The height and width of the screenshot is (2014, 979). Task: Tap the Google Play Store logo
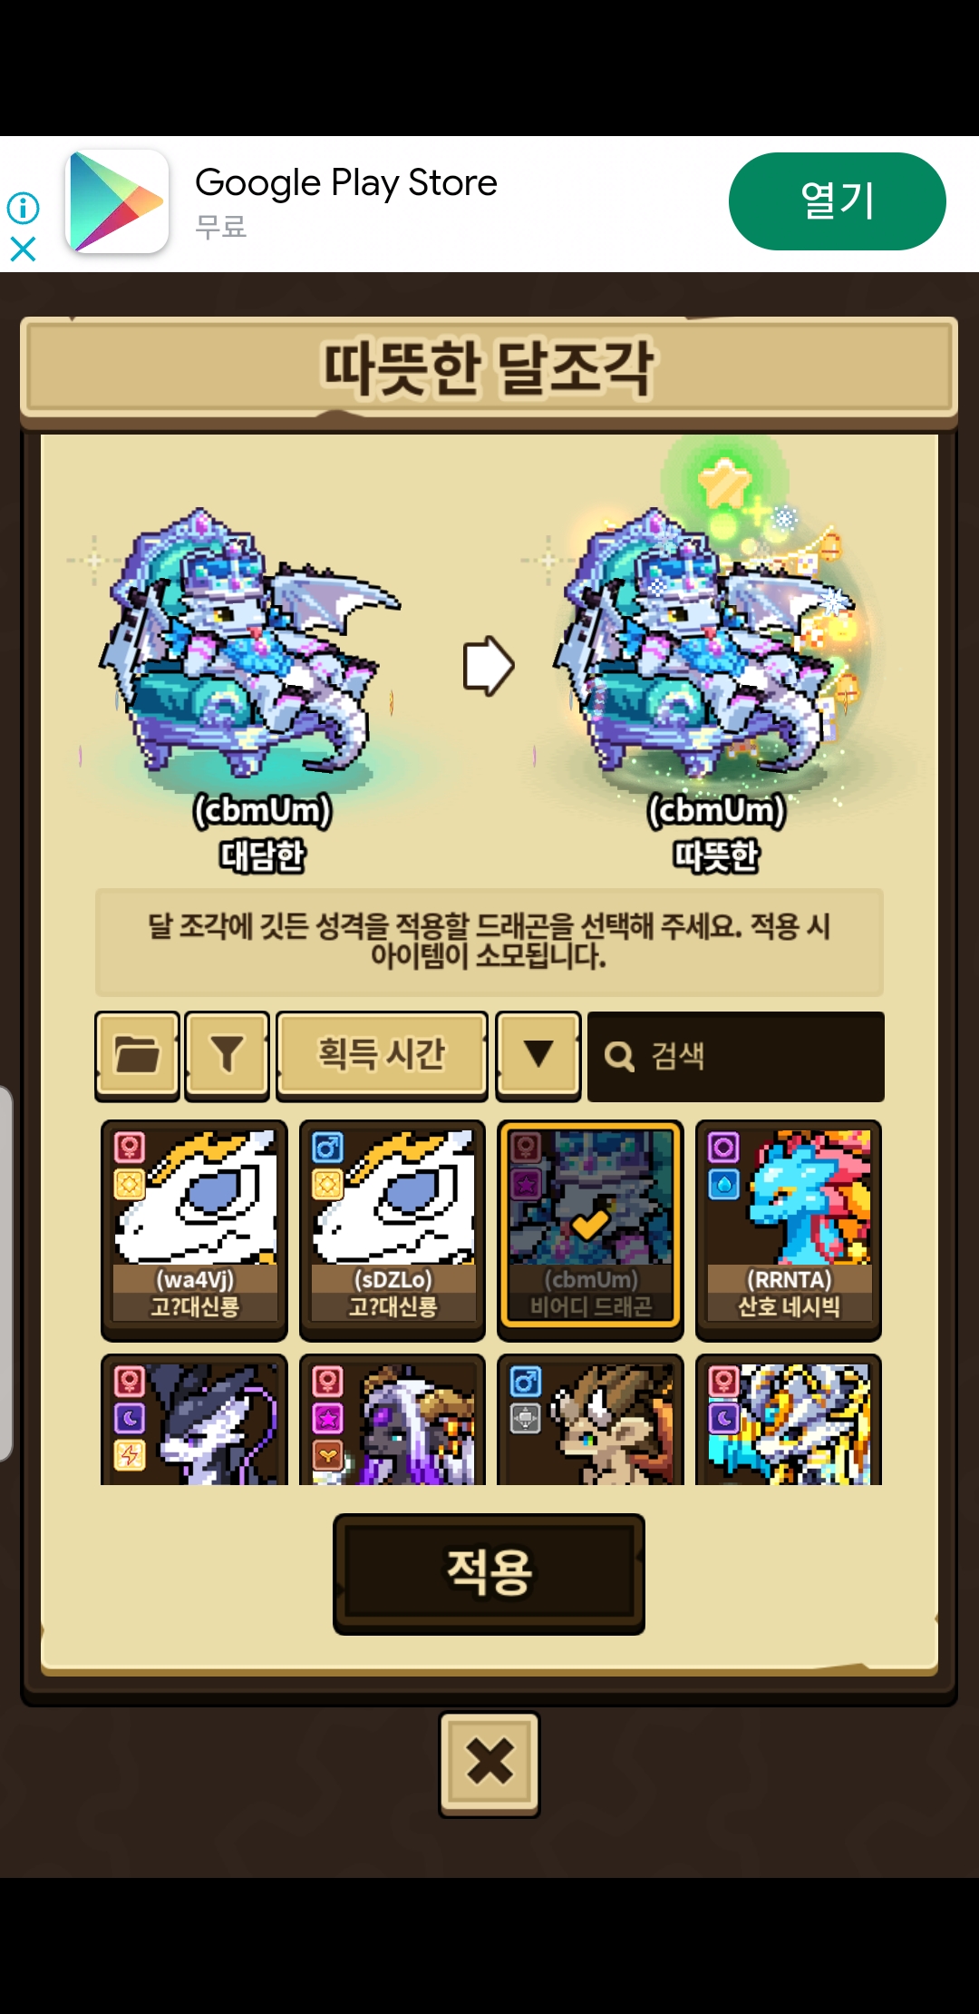(x=117, y=201)
